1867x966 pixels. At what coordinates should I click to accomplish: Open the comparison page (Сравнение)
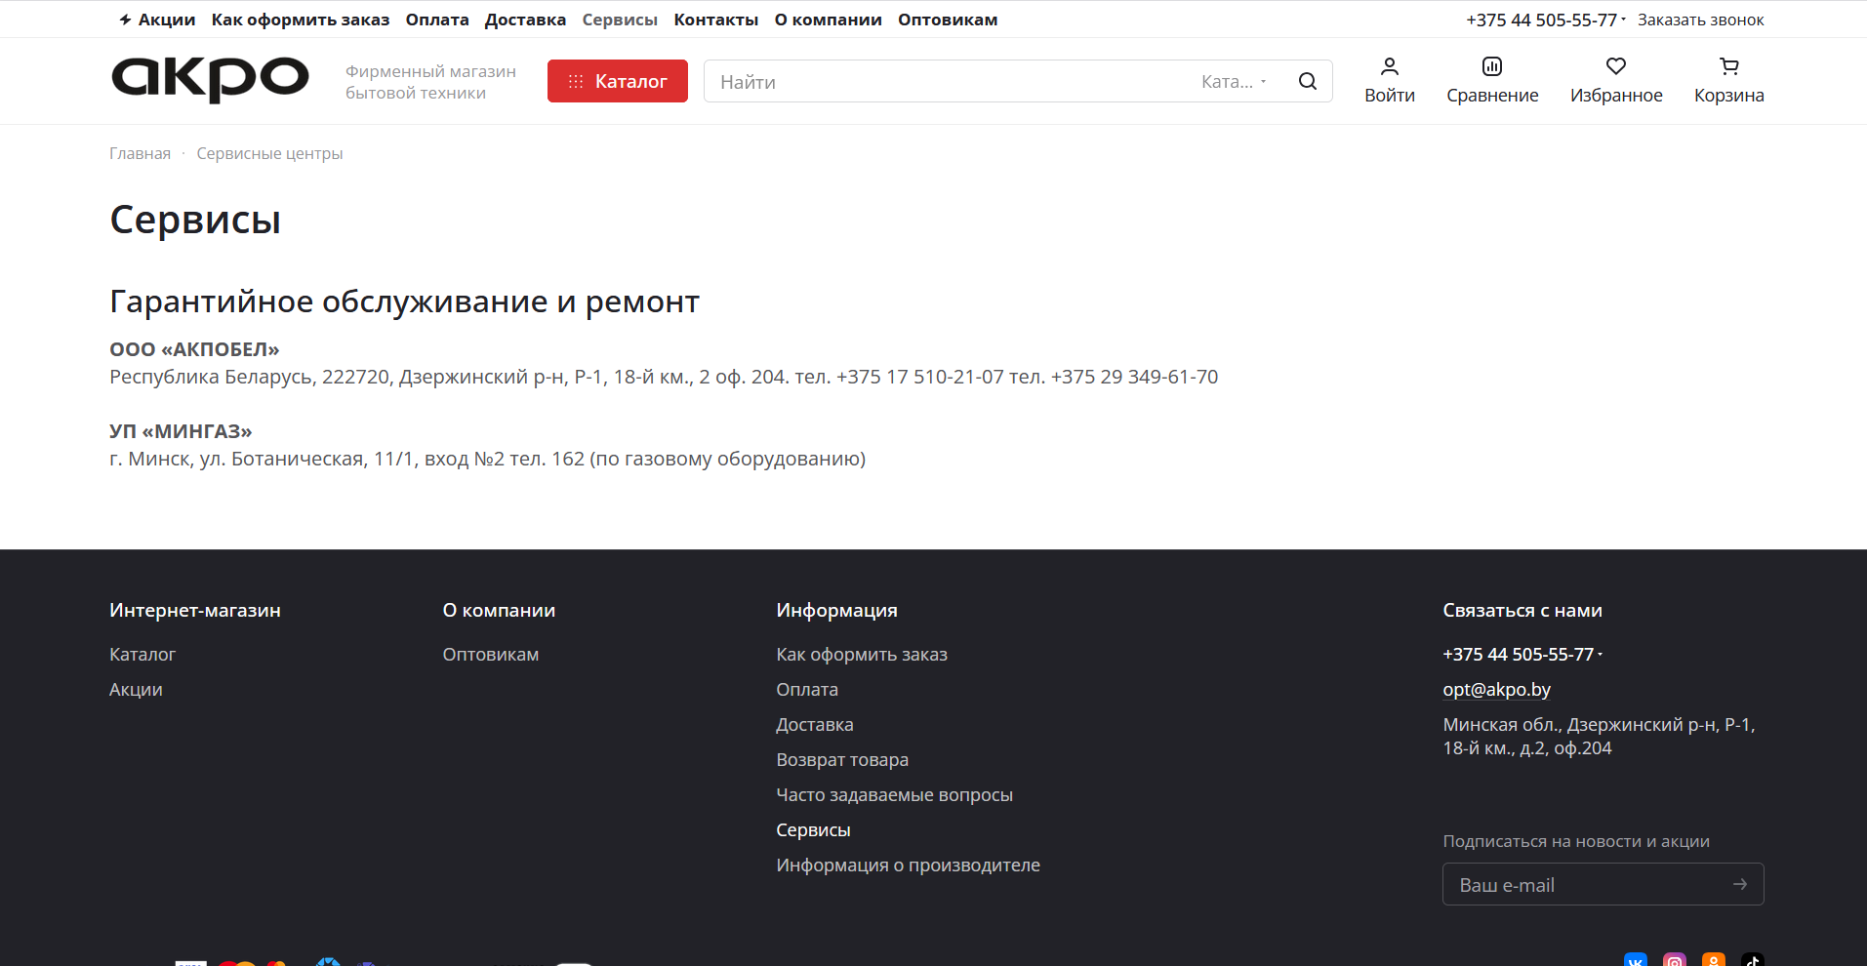click(x=1492, y=80)
